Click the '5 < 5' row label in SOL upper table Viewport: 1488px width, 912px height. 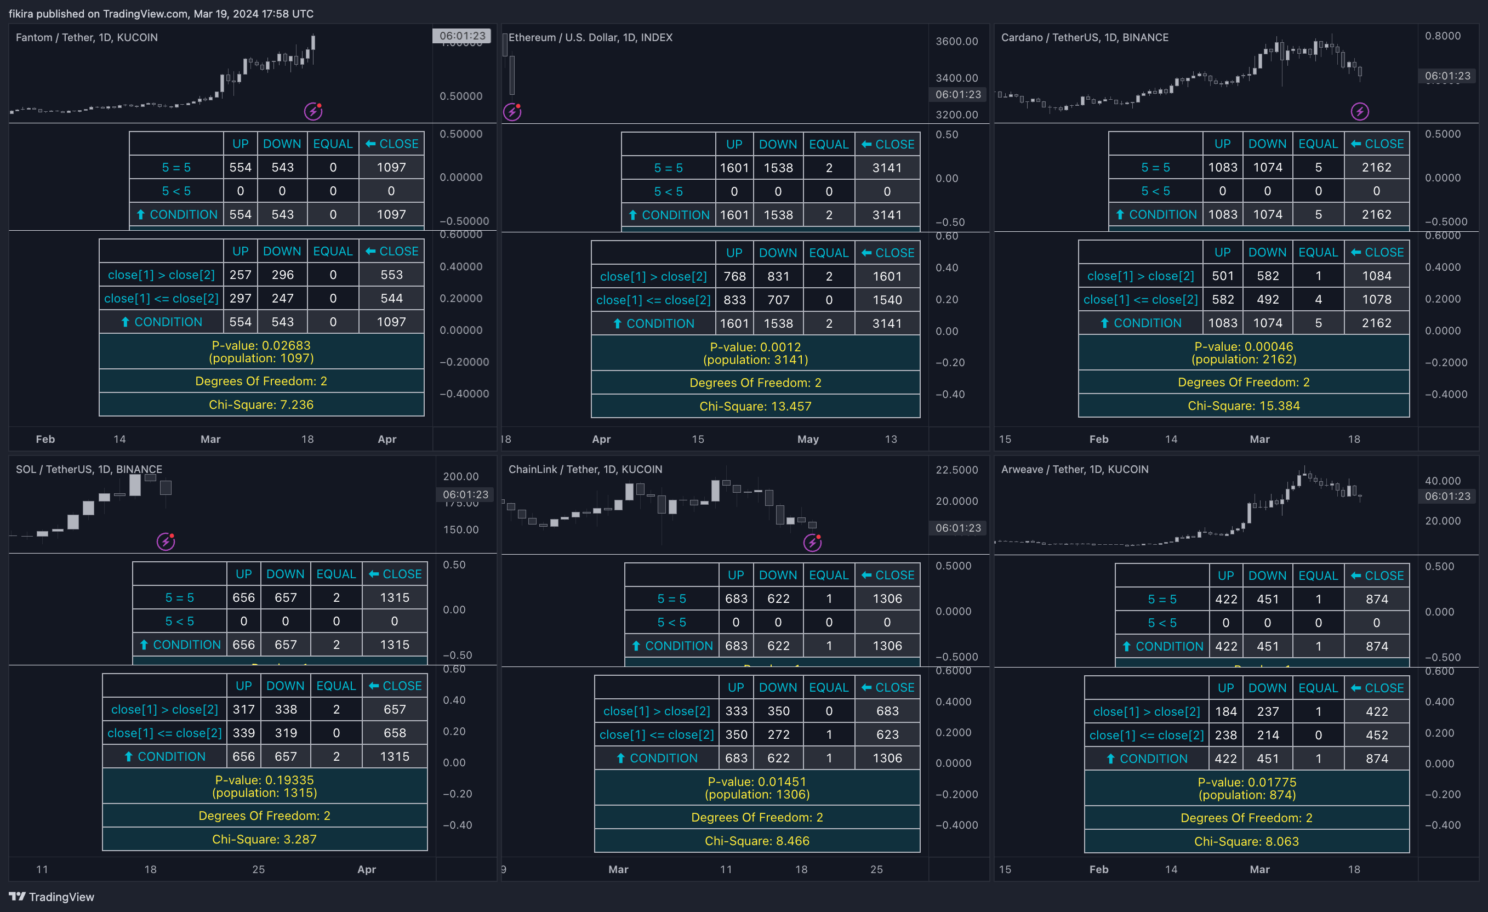[x=179, y=621]
